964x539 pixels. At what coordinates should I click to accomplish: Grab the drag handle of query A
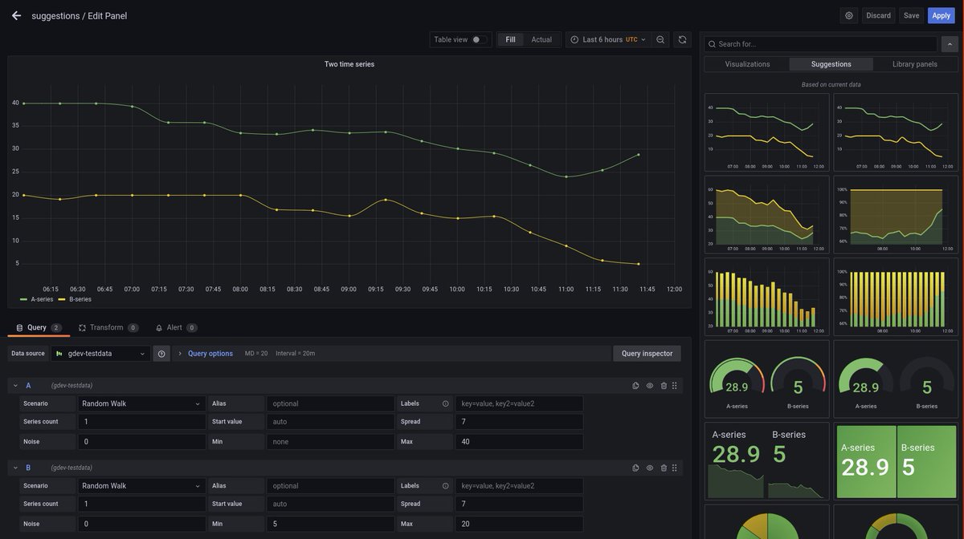click(x=675, y=386)
